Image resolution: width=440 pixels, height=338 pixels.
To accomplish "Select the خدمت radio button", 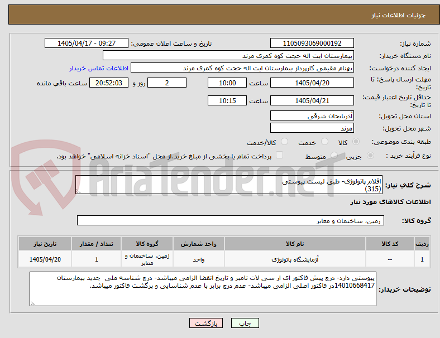I will click(324, 142).
